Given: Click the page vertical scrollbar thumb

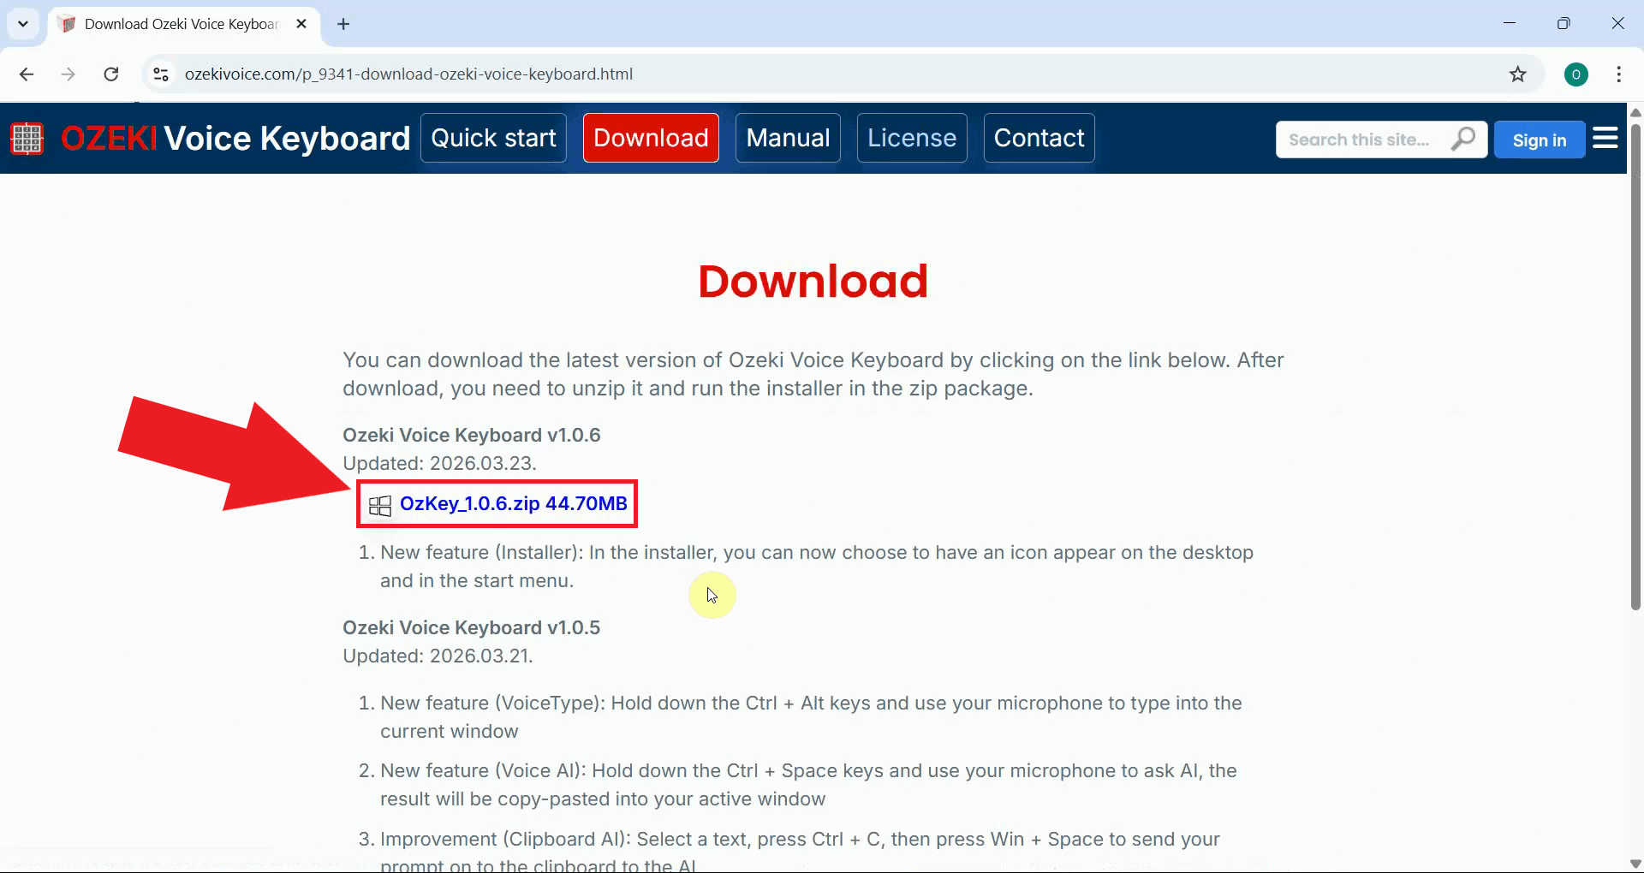Looking at the screenshot, I should pos(1635,366).
